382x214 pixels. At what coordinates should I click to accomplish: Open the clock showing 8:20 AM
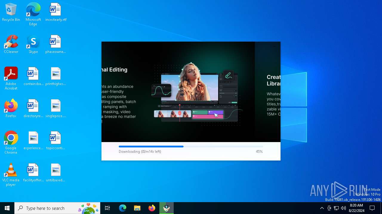(356, 208)
